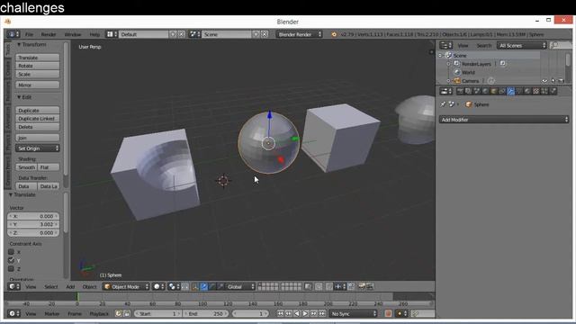Open the File menu
576x324 pixels.
point(29,34)
